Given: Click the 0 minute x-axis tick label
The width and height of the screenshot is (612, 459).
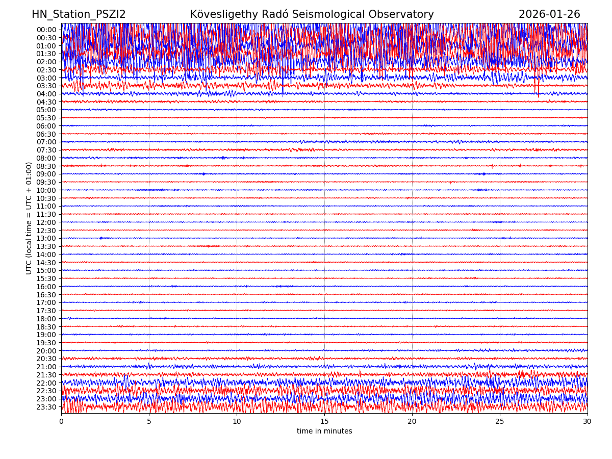Looking at the screenshot, I should click(x=61, y=422).
